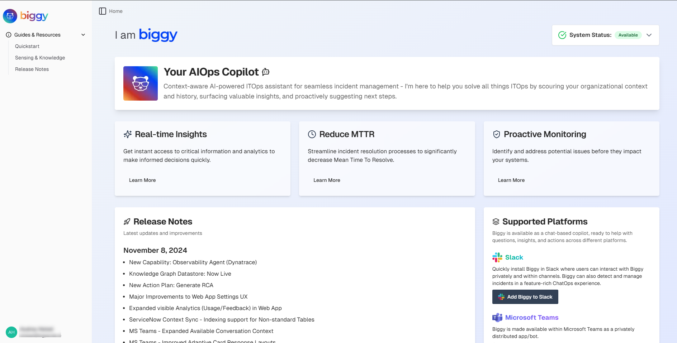This screenshot has height=343, width=677.
Task: Click the green Available status badge
Action: pyautogui.click(x=628, y=35)
